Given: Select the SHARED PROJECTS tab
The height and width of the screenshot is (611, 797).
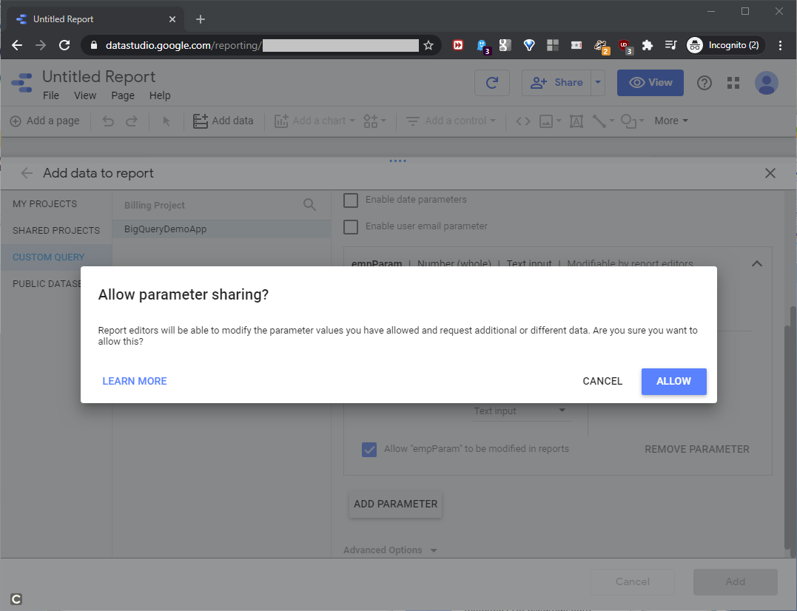Looking at the screenshot, I should [56, 231].
